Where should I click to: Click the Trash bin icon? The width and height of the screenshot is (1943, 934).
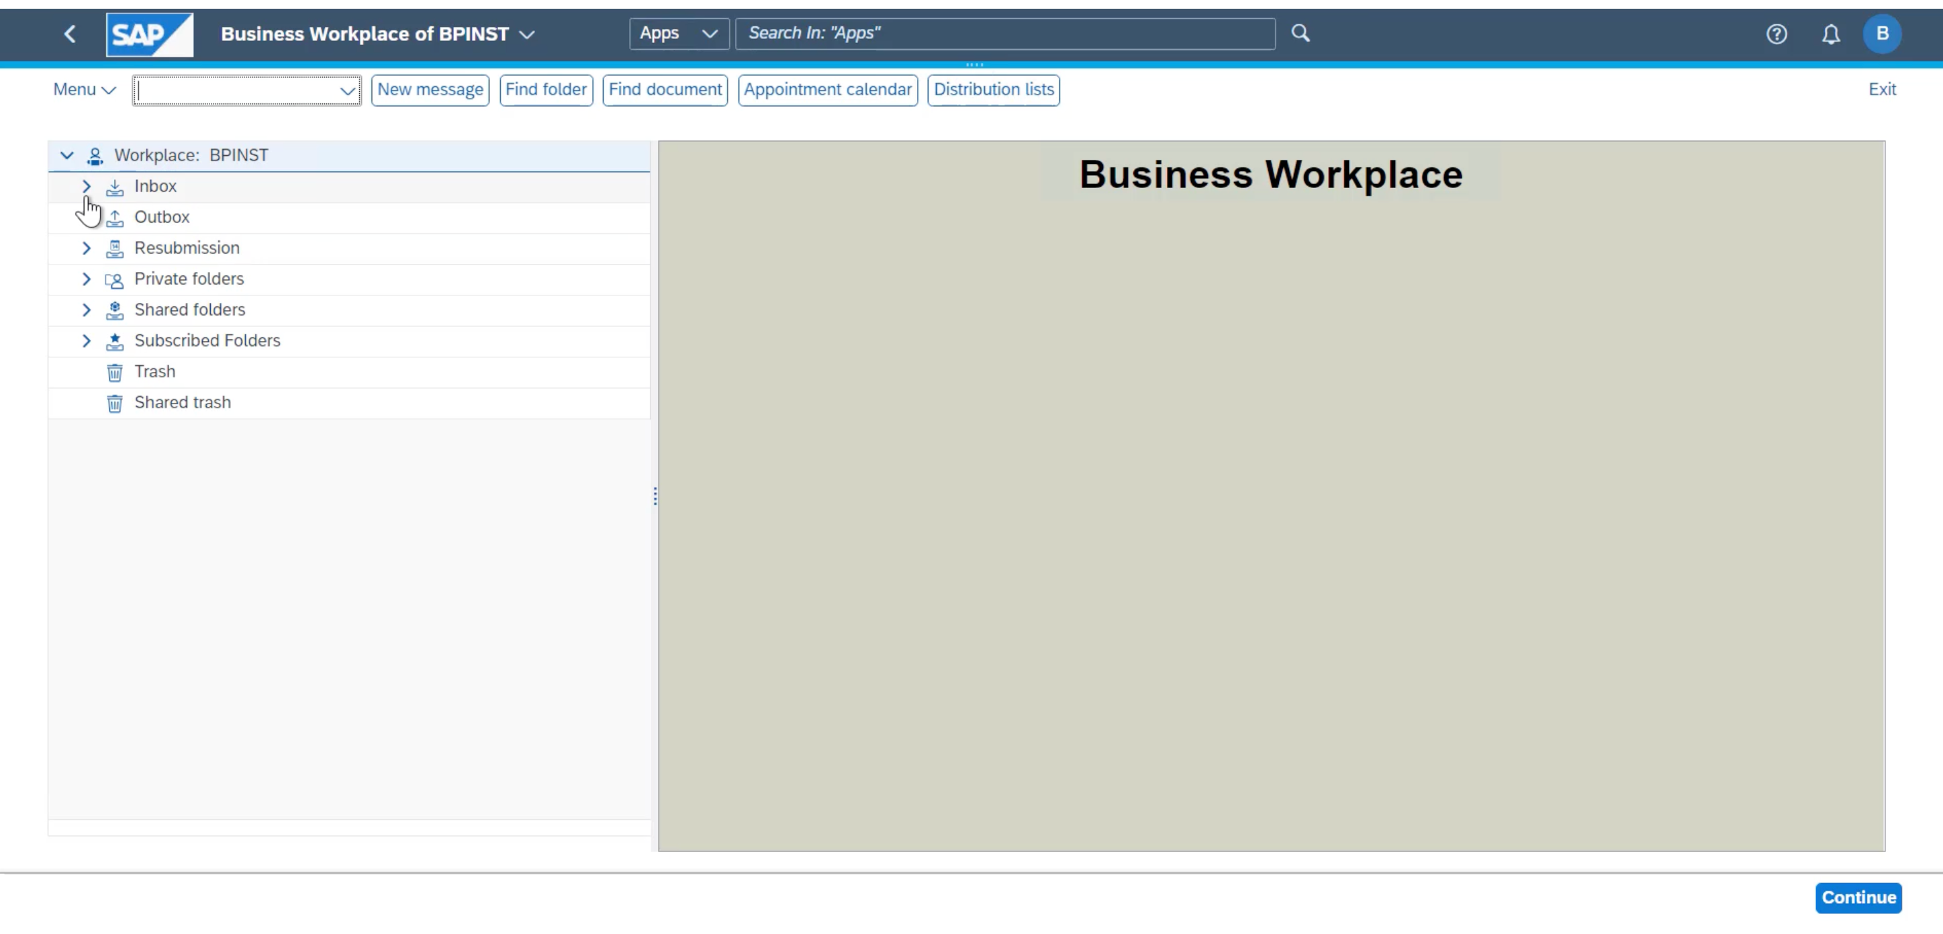(x=115, y=372)
